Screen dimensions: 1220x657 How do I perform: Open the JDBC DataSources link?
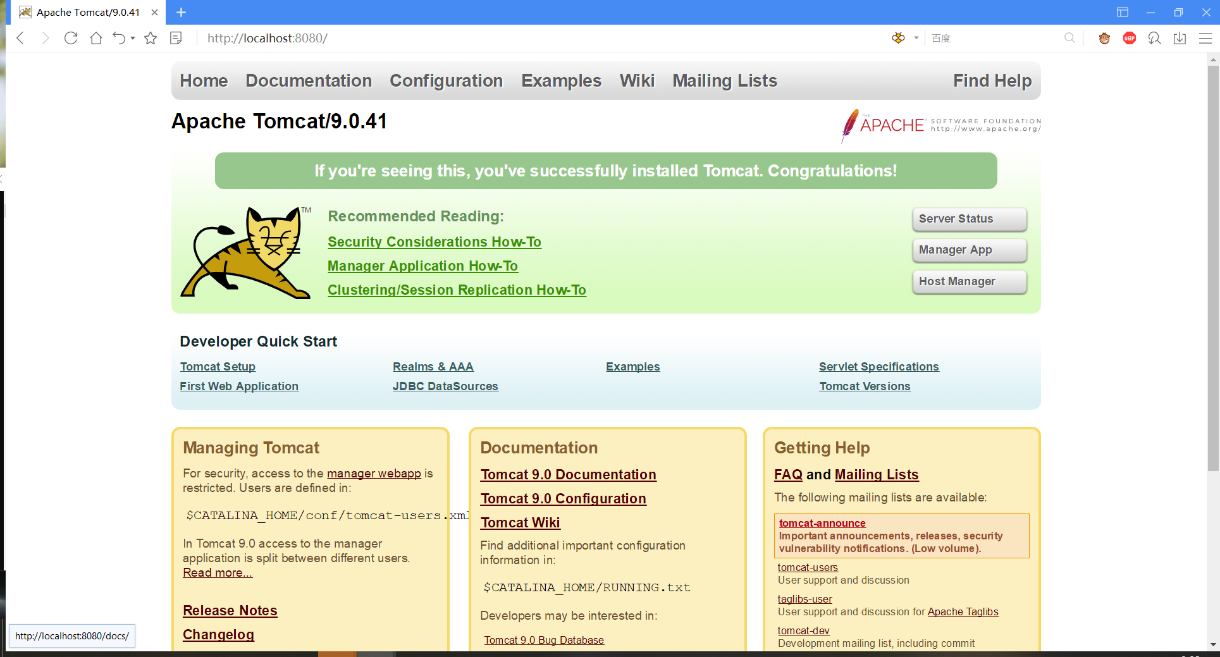pos(445,386)
